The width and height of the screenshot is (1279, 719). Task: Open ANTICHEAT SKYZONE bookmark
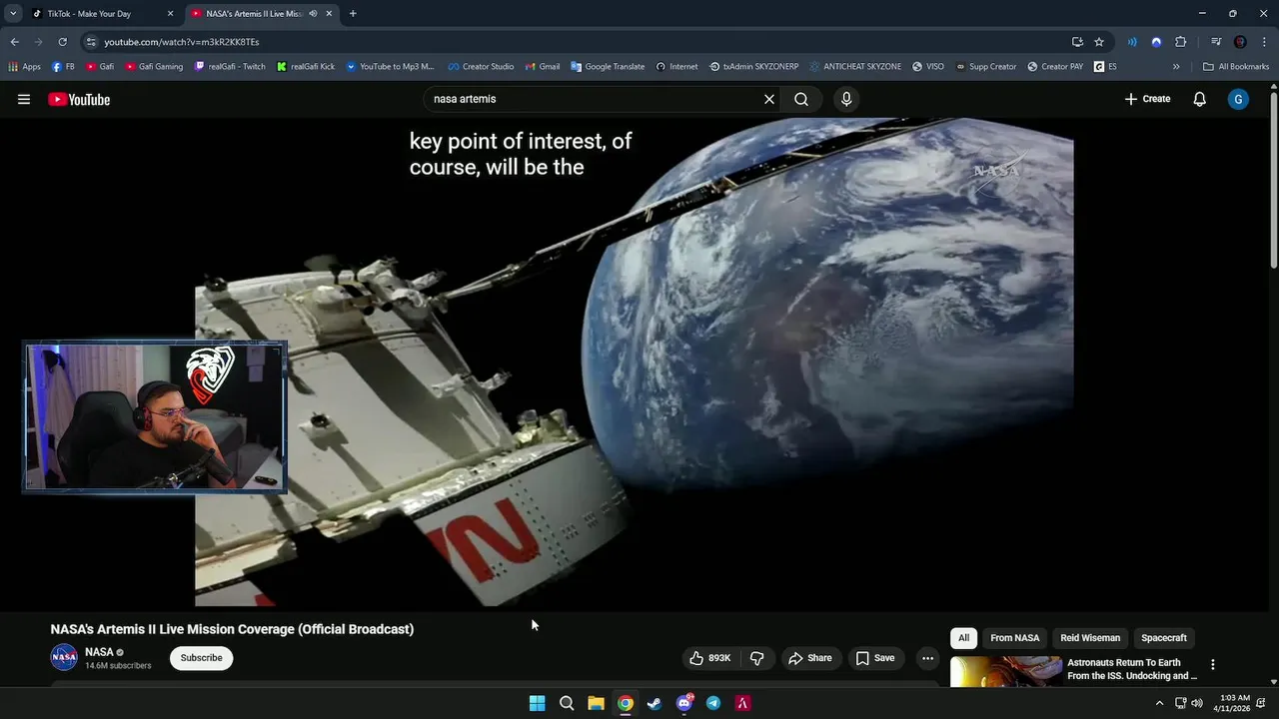point(855,67)
